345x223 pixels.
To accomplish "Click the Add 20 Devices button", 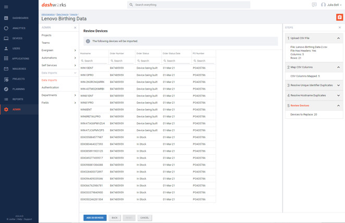I will (x=95, y=218).
